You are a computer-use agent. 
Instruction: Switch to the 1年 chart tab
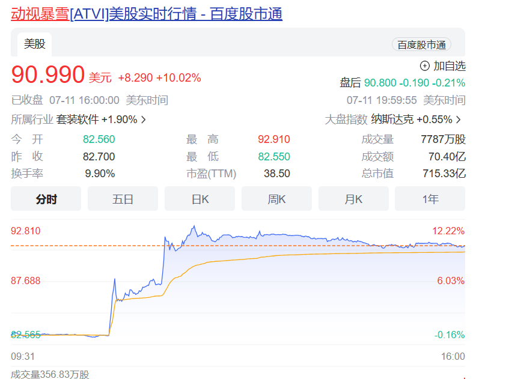[430, 199]
